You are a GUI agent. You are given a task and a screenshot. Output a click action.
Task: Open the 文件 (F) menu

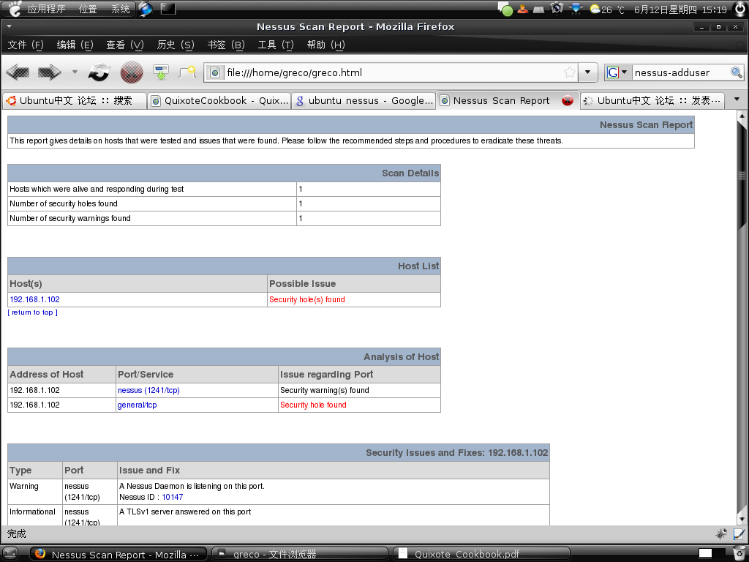(26, 45)
